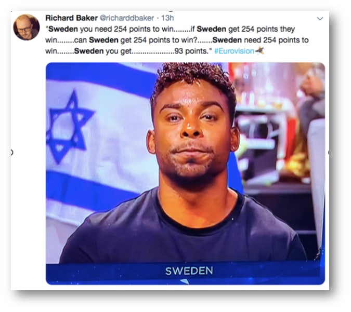This screenshot has width=351, height=312.
Task: Click "Sweden" before "need 254 points"
Action: click(227, 40)
